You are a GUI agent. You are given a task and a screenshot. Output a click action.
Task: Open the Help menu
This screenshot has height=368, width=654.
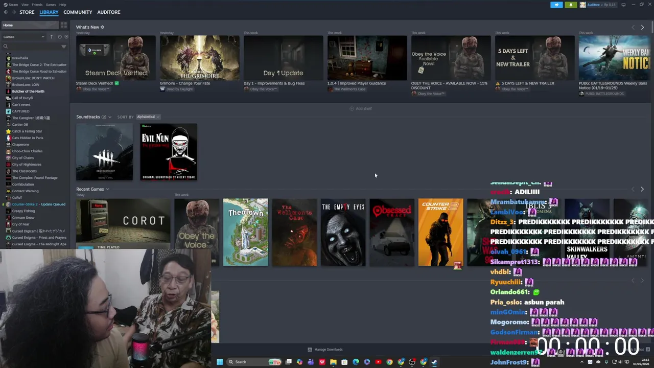[62, 5]
